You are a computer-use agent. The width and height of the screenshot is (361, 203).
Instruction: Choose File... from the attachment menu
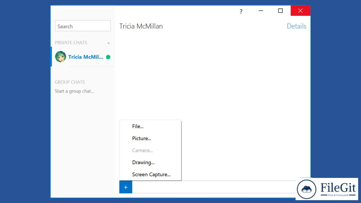coord(150,127)
